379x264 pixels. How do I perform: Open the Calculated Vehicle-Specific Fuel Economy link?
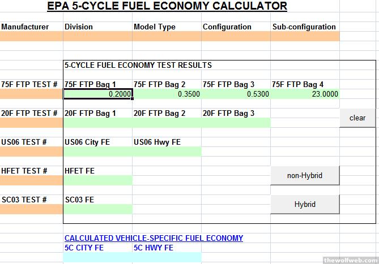pyautogui.click(x=154, y=238)
